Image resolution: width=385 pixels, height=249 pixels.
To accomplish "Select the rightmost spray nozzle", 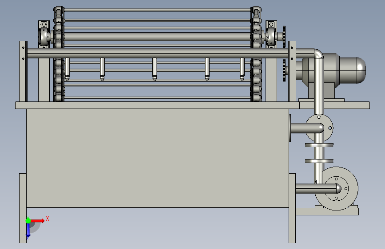I will (242, 69).
